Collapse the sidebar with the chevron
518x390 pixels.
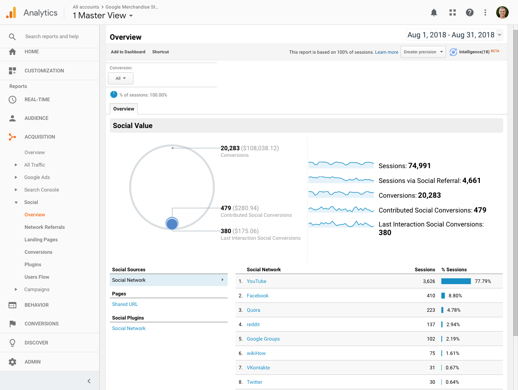[89, 381]
